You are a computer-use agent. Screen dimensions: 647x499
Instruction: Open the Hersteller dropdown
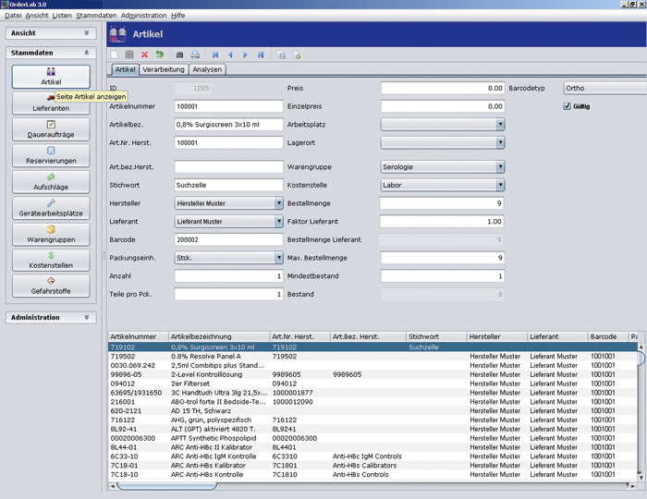[x=278, y=203]
